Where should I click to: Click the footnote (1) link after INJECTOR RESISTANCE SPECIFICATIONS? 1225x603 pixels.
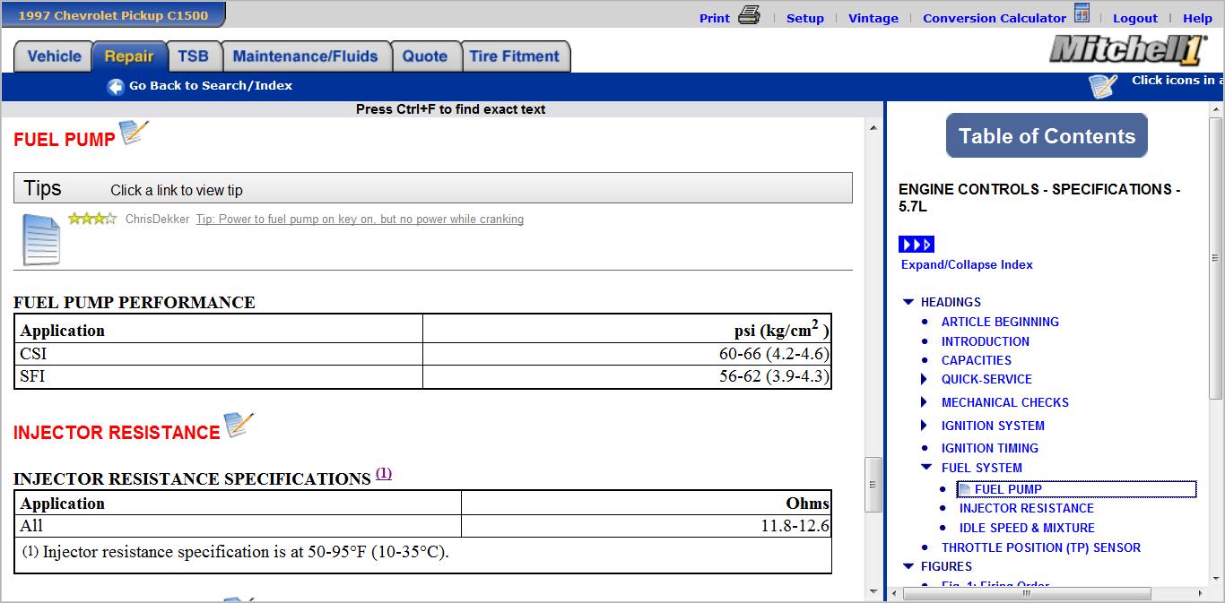click(x=384, y=473)
